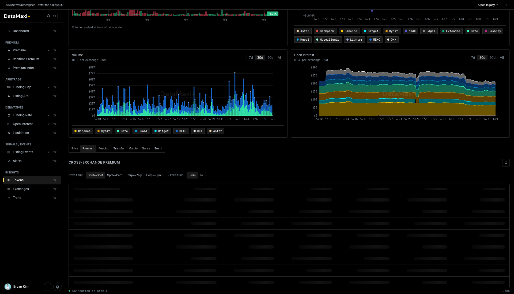514x294 pixels.
Task: Toggle Backpack in the upper legend
Action: (x=325, y=31)
